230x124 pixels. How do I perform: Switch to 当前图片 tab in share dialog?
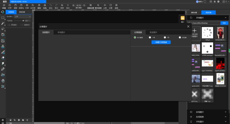(x=46, y=32)
